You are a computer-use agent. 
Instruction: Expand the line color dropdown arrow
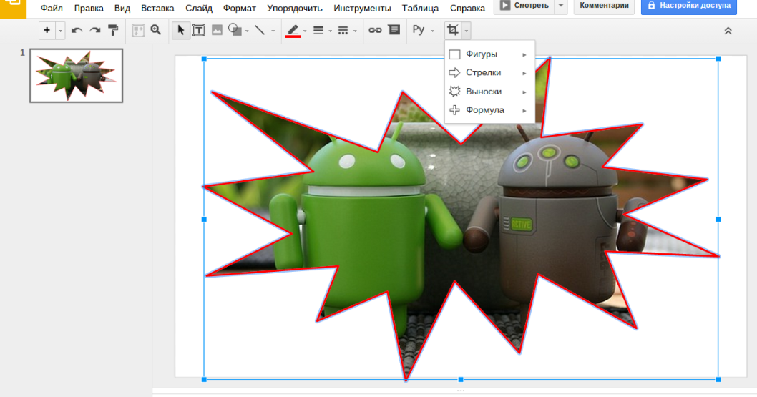(x=305, y=31)
